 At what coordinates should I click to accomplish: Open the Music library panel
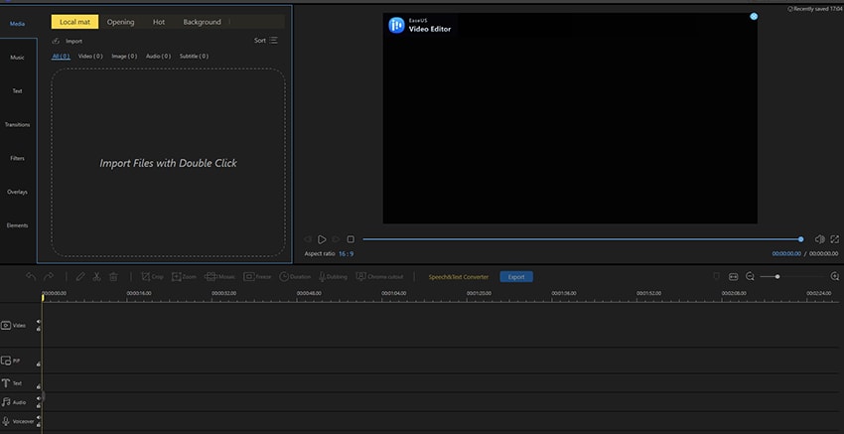tap(17, 57)
